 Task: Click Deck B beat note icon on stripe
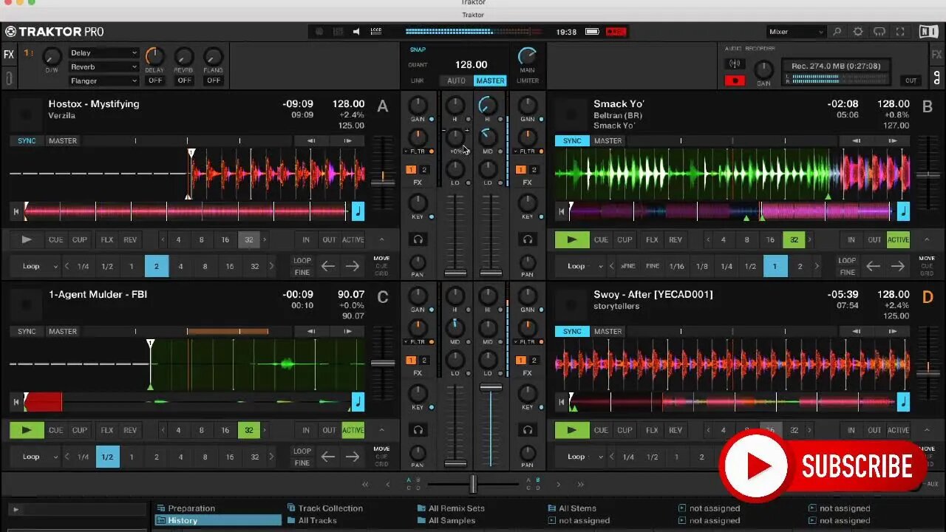click(x=903, y=211)
